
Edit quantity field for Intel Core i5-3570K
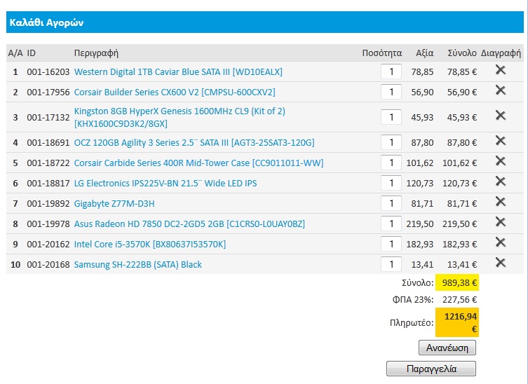(391, 244)
